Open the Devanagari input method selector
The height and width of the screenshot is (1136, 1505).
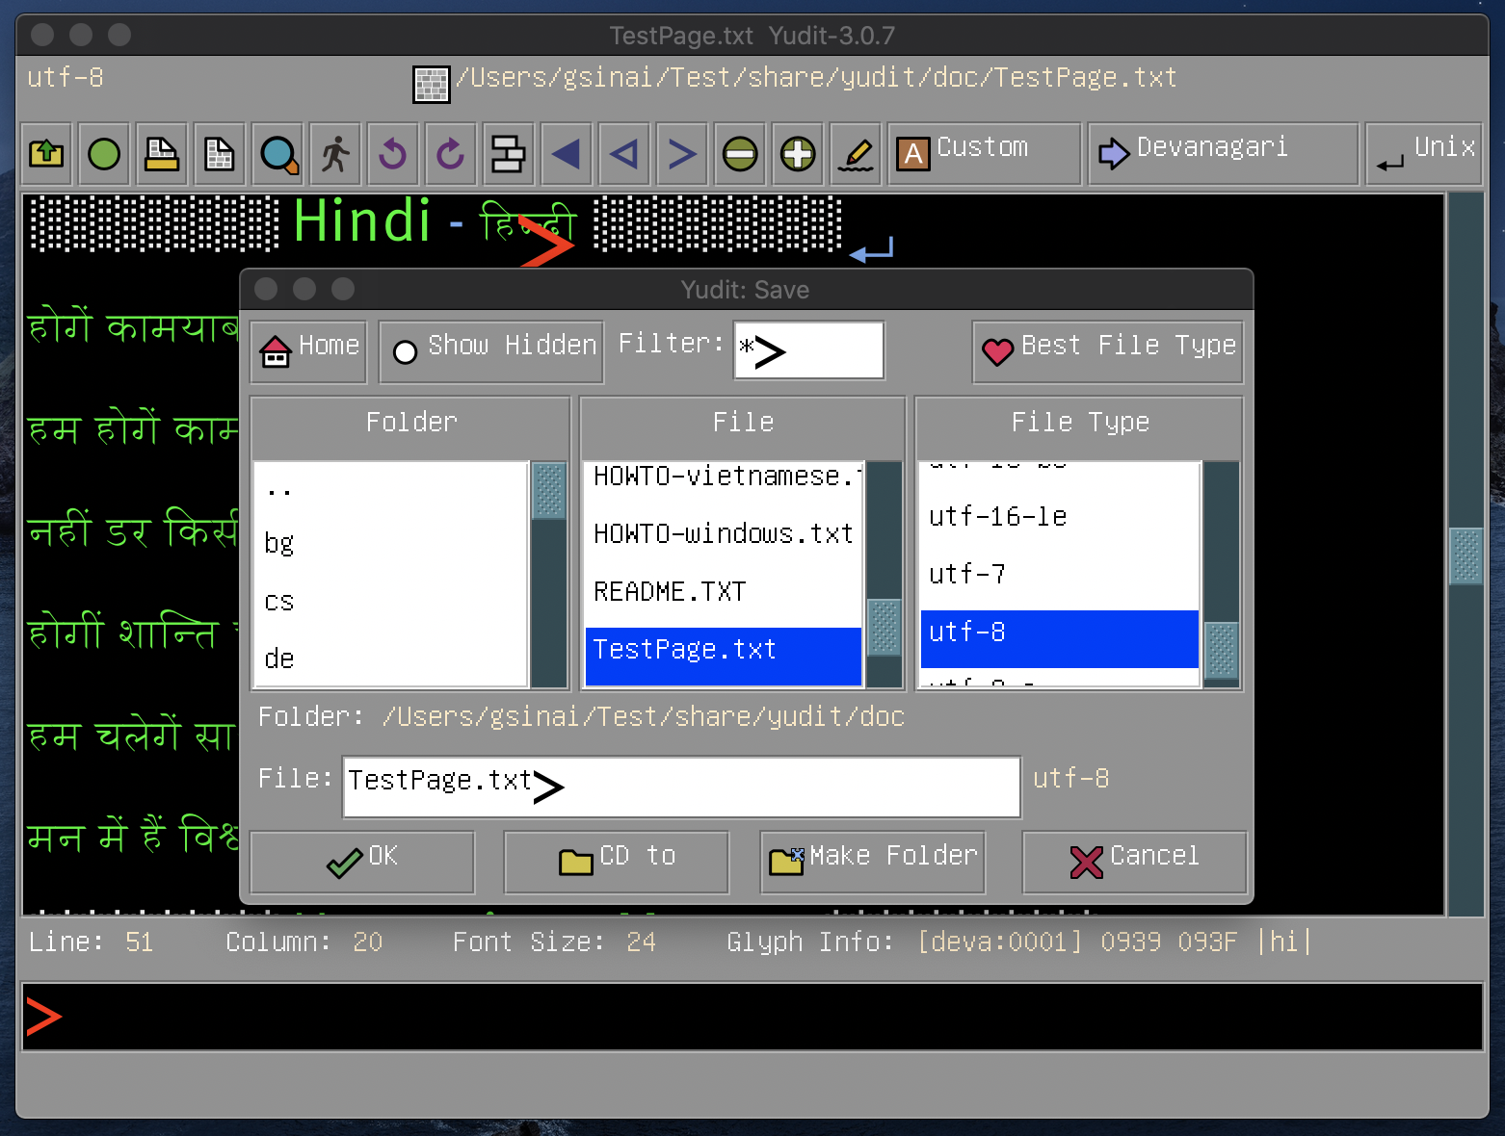1222,154
